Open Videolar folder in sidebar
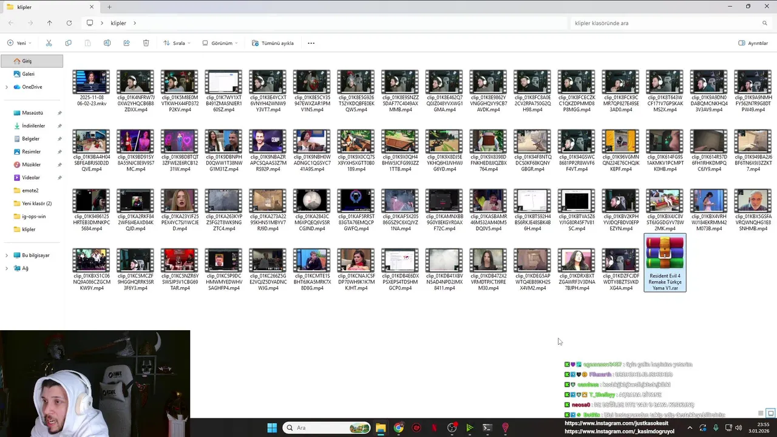This screenshot has width=777, height=437. click(x=32, y=178)
